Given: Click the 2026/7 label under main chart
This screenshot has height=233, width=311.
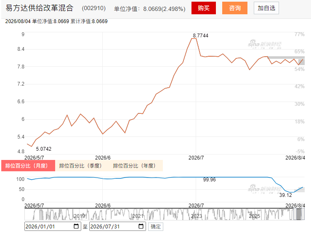Looking at the screenshot, I should 196,158.
